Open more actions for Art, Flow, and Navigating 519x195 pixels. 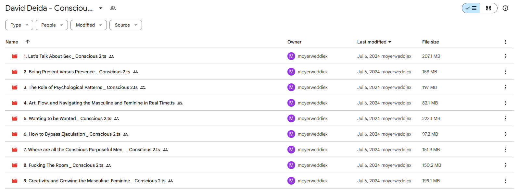[x=505, y=103]
